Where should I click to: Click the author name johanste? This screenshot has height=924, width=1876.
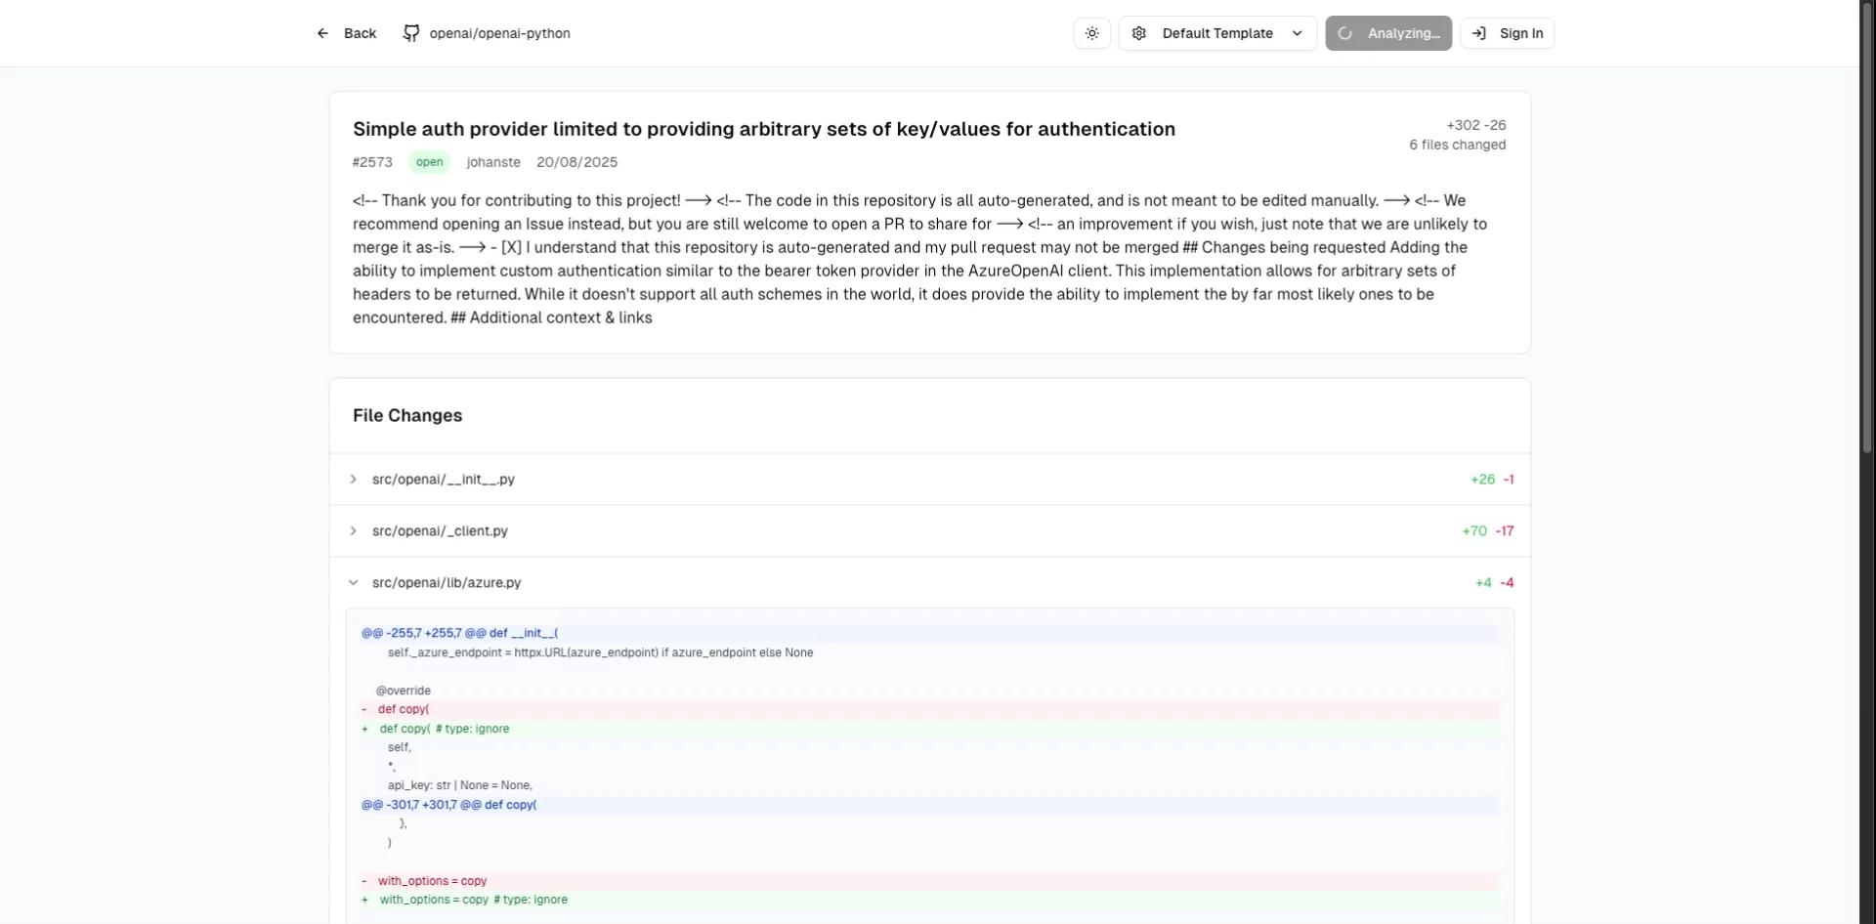pyautogui.click(x=493, y=162)
